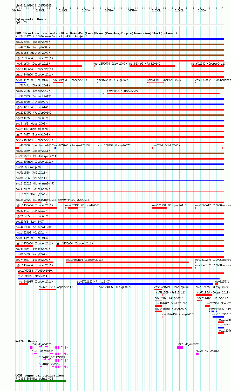
Task: Select the nsv436513 (Korbel2007) span glyph
Action: (155, 83)
